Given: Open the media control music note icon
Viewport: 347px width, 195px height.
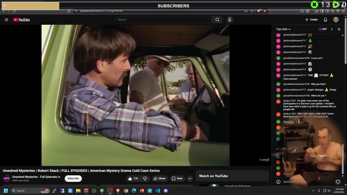Looking at the screenshot, I should click(316, 11).
